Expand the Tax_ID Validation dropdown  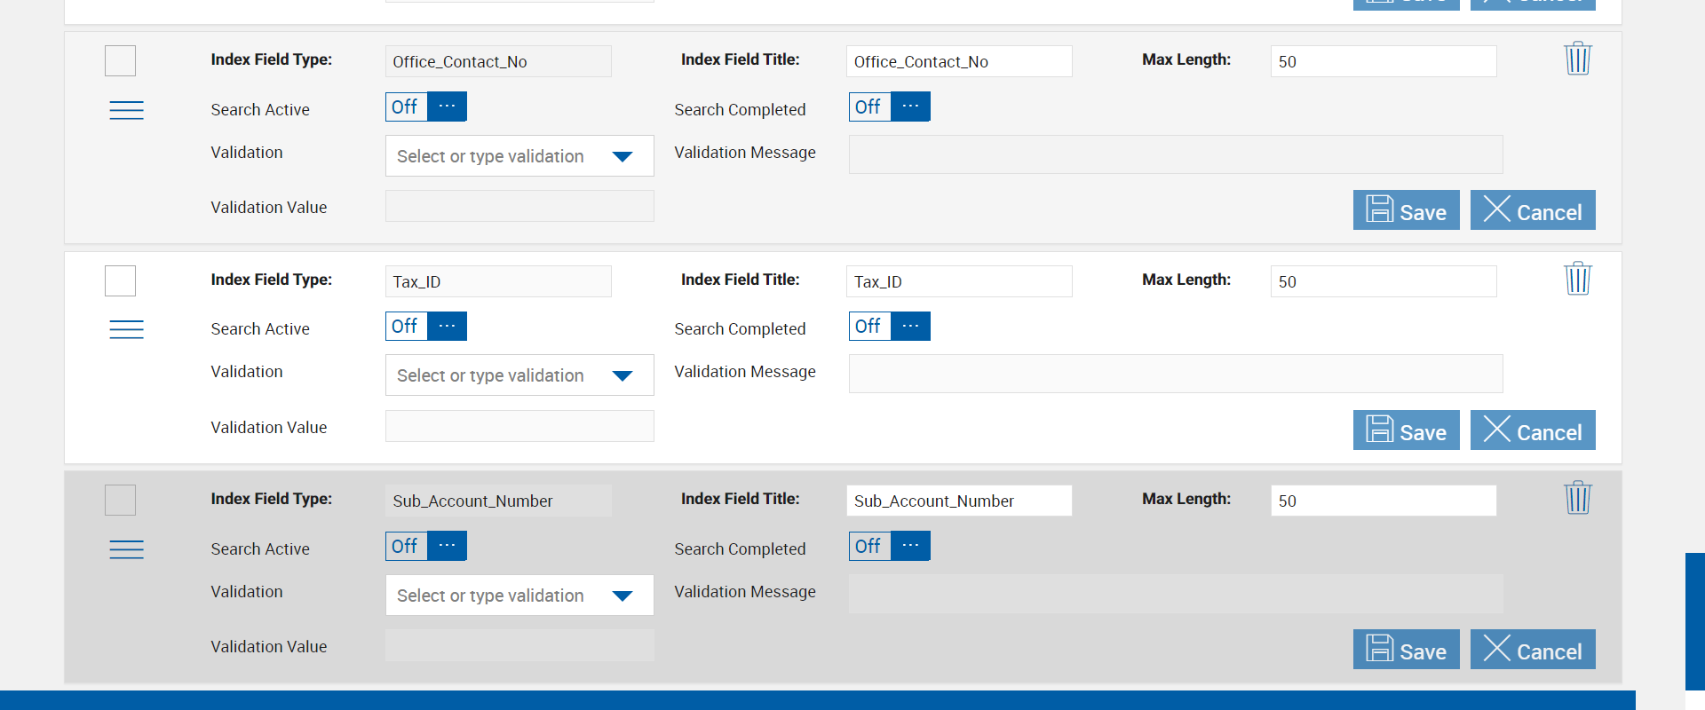click(519, 375)
